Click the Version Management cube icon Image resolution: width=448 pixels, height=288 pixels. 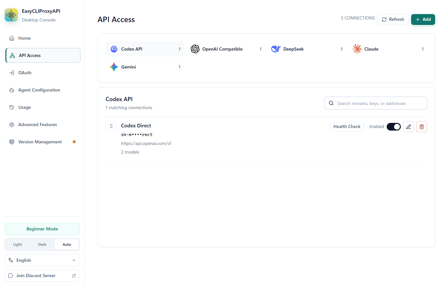[x=12, y=142]
